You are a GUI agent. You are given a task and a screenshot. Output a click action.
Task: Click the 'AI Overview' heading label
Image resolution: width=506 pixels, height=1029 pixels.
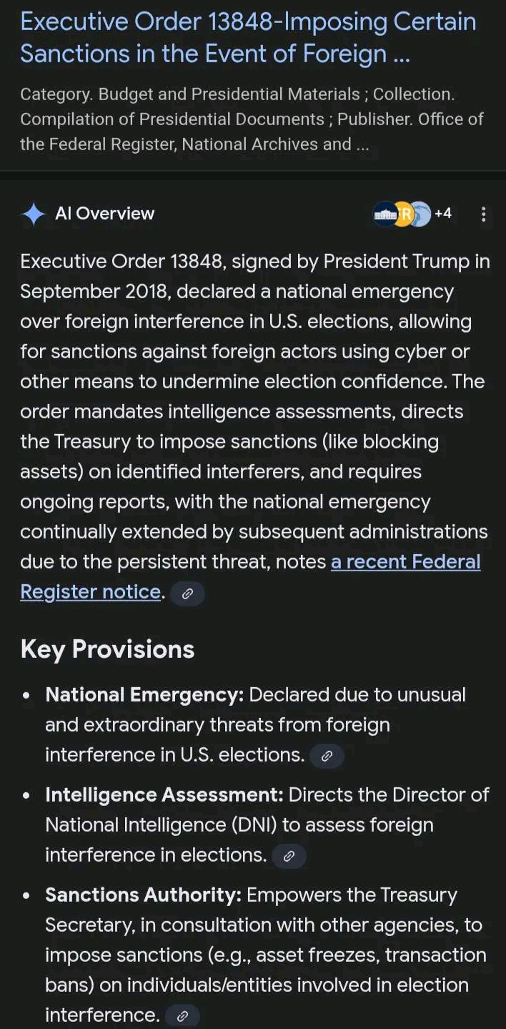104,214
